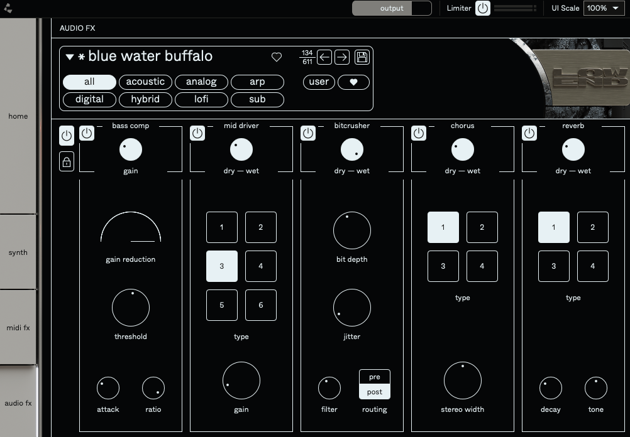Image resolution: width=630 pixels, height=437 pixels.
Task: Switch bitcrusher routing to pre
Action: [374, 377]
